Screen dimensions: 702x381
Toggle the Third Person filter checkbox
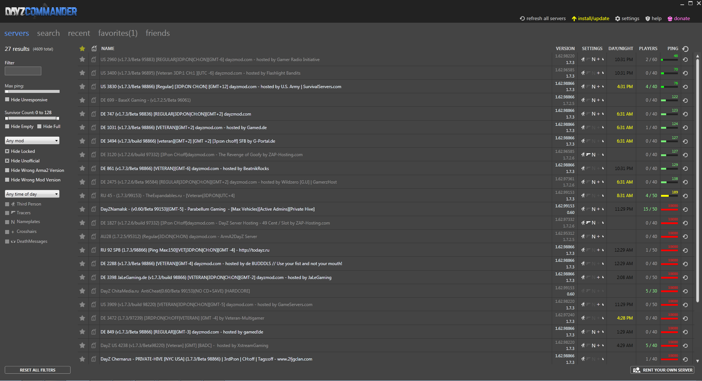pyautogui.click(x=7, y=204)
